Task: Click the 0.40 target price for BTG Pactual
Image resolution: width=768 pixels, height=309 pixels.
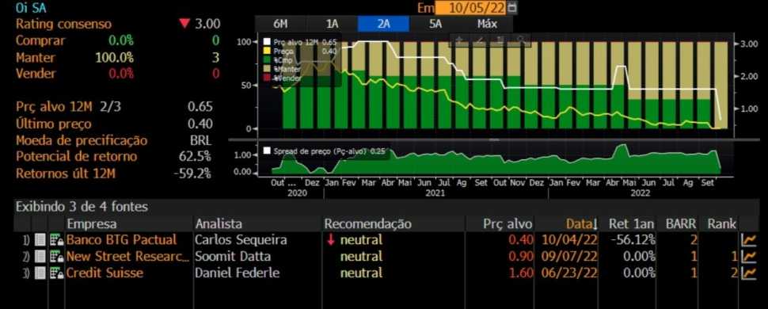Action: pos(521,240)
